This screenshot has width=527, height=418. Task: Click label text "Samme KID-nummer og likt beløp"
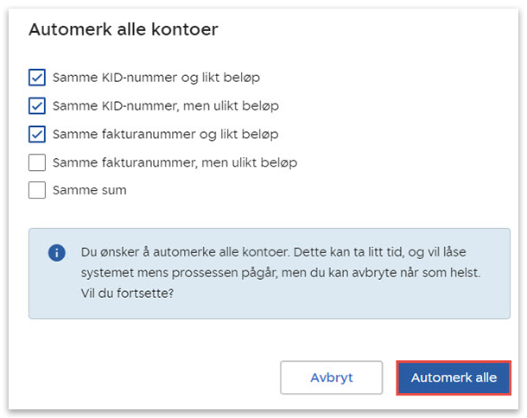point(156,78)
